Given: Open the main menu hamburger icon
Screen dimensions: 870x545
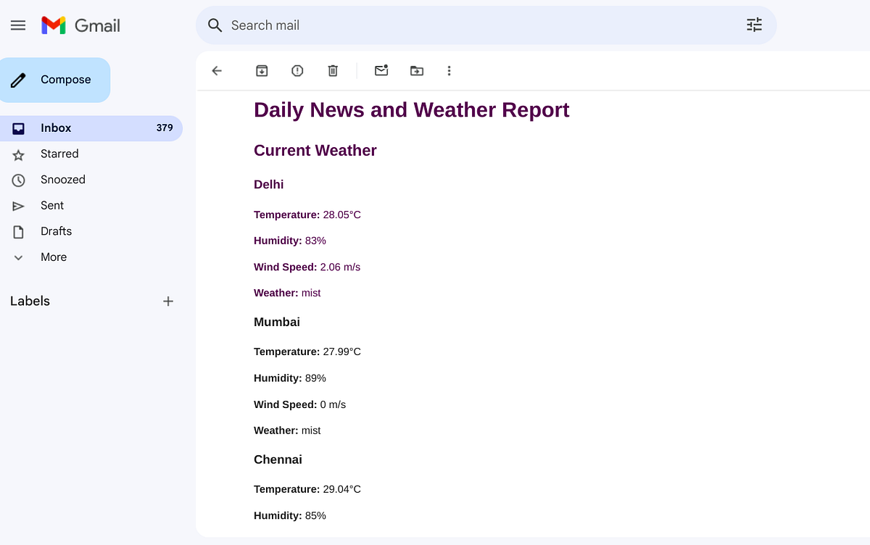Looking at the screenshot, I should (x=18, y=25).
